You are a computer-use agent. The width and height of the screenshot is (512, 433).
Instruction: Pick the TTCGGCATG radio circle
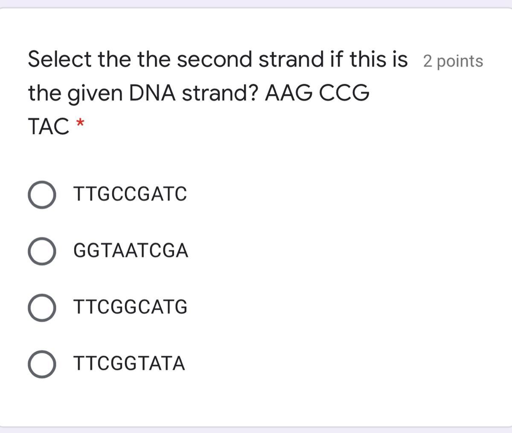click(x=42, y=308)
